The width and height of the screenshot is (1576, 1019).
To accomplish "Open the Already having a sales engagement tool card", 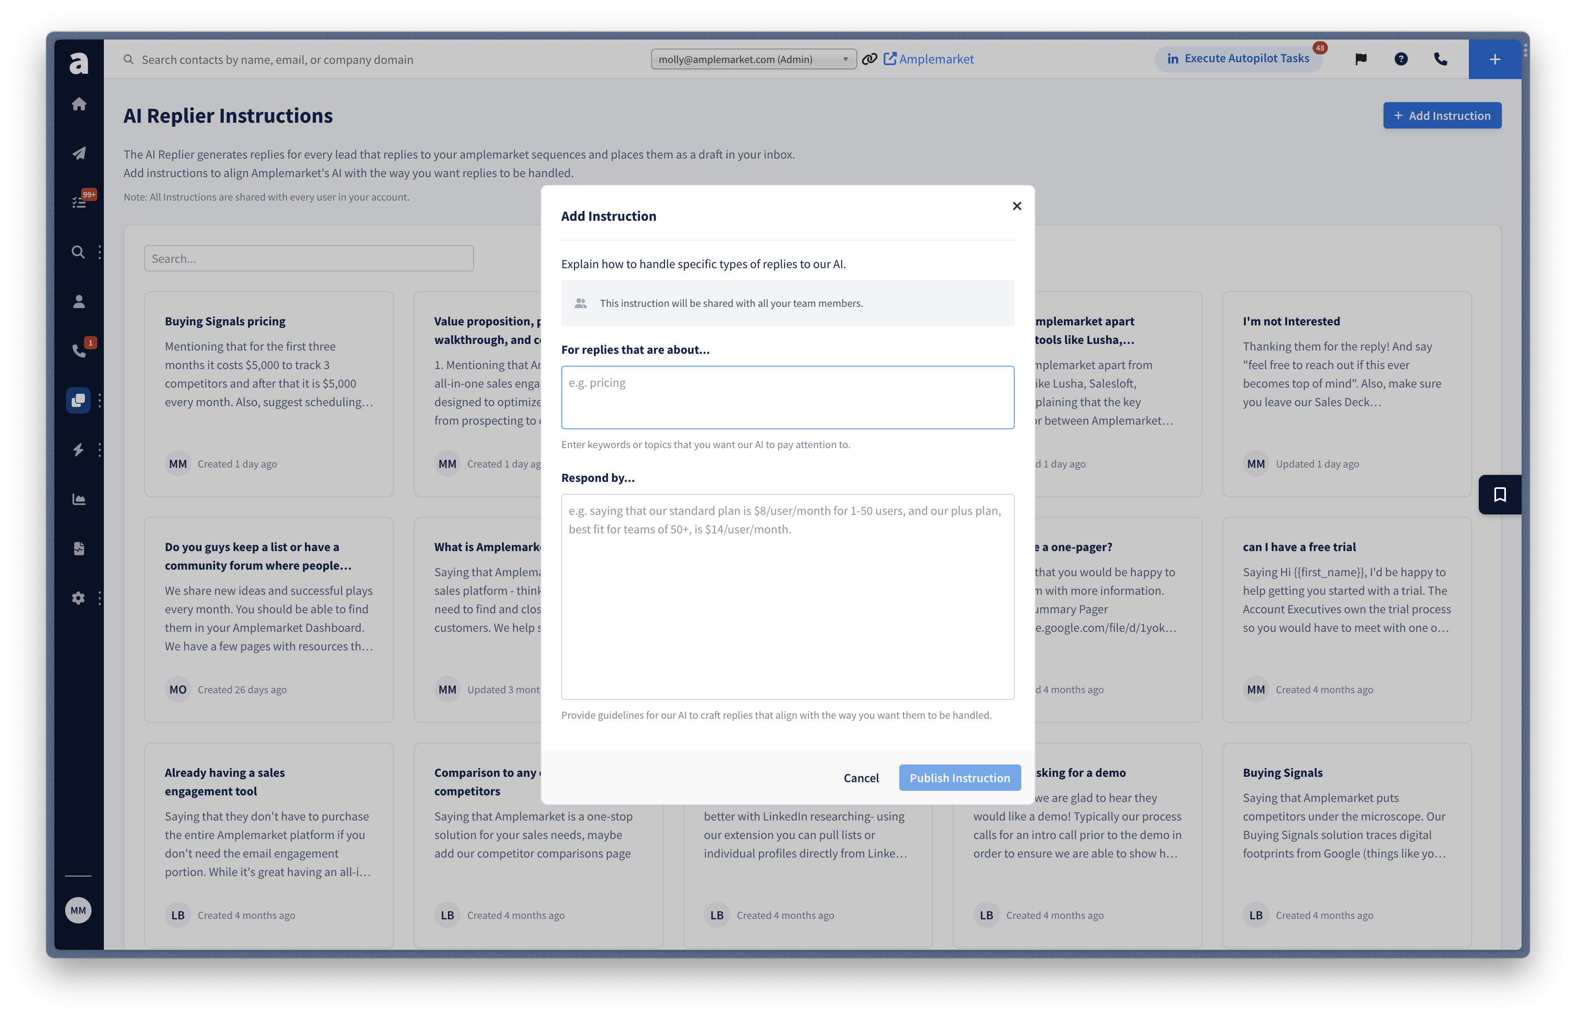I will (269, 846).
